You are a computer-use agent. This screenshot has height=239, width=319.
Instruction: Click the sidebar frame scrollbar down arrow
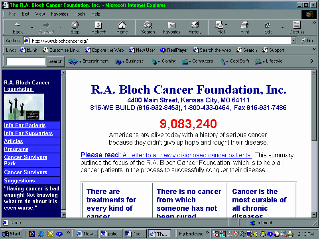coord(63,215)
